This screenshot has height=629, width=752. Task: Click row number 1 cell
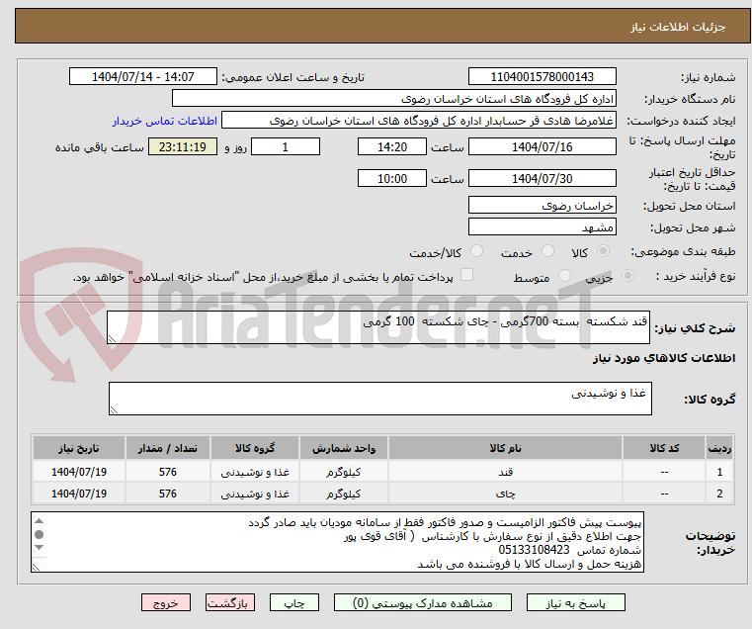click(719, 472)
